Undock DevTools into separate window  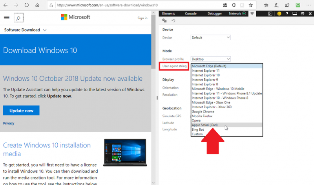[x=302, y=14]
